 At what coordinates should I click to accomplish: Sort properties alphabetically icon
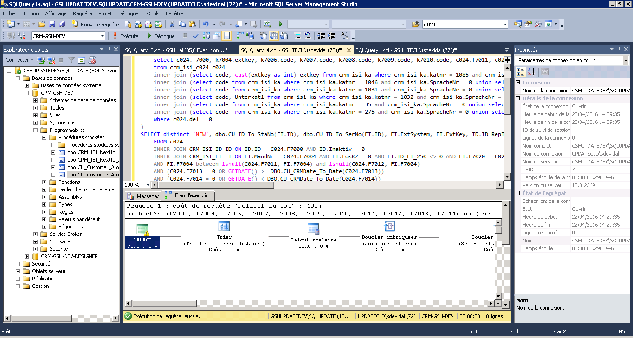tap(531, 71)
